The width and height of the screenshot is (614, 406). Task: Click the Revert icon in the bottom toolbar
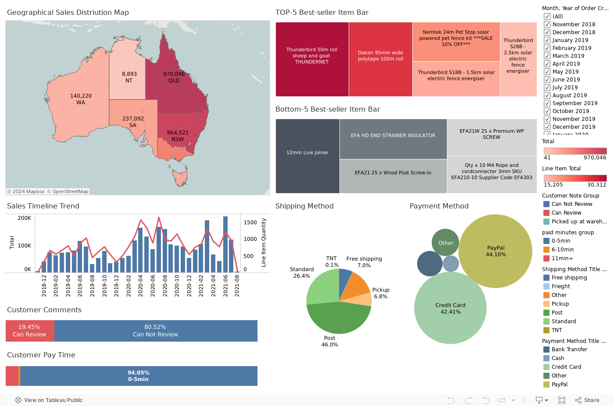pyautogui.click(x=485, y=400)
